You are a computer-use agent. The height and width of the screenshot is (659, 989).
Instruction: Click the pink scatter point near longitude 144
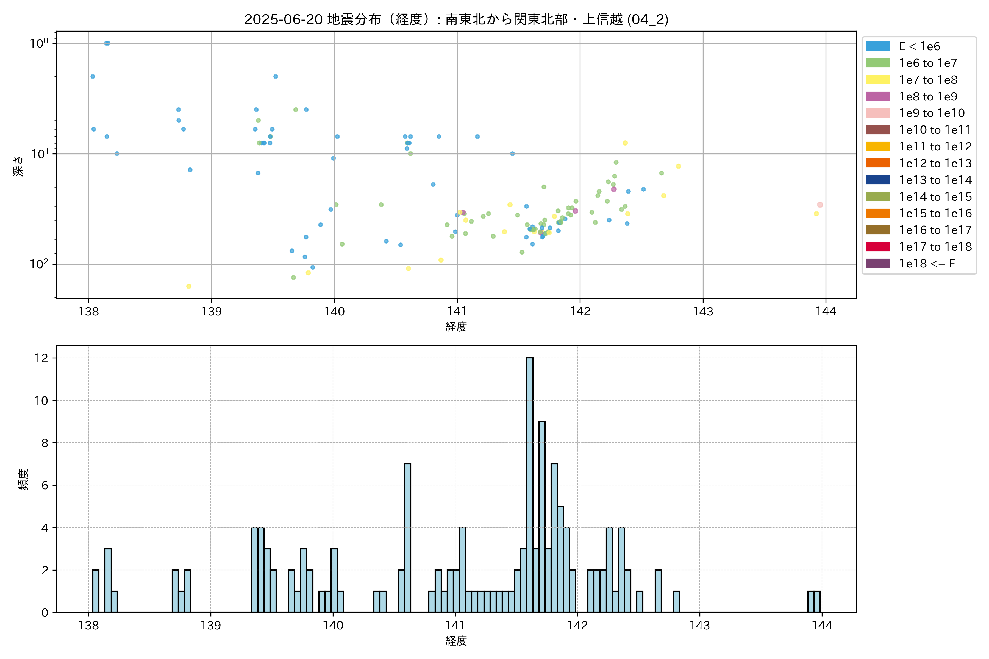(819, 205)
